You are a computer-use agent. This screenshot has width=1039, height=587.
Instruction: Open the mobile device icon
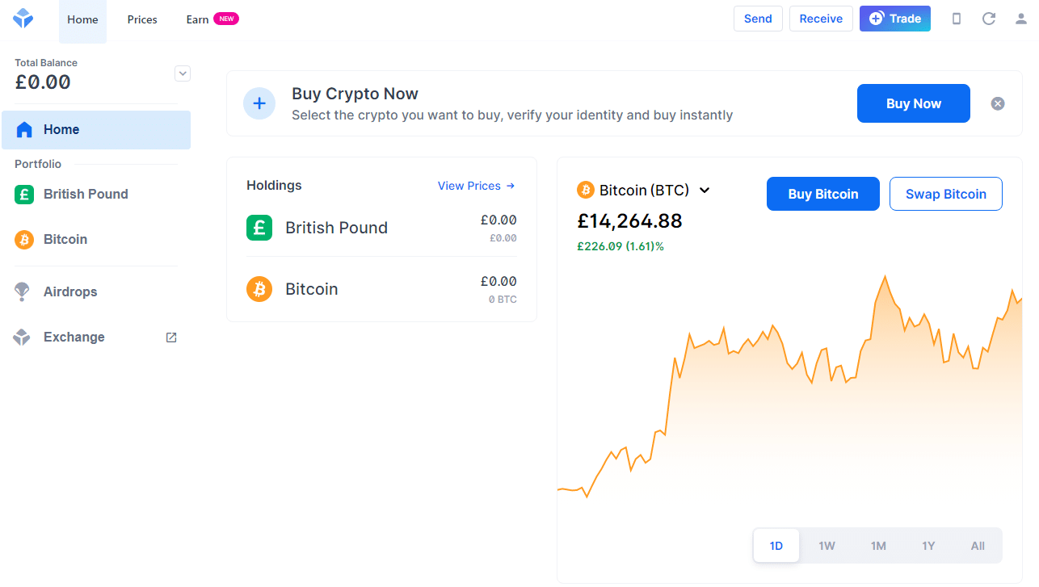(957, 19)
